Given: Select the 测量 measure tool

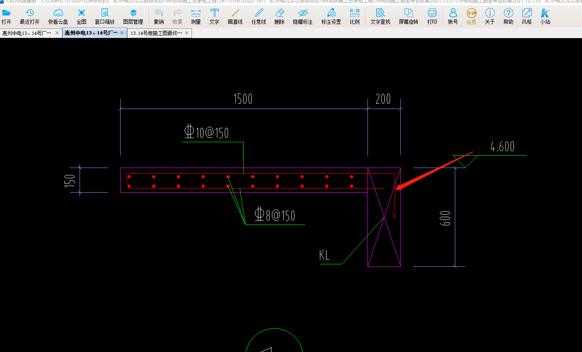Looking at the screenshot, I should [x=196, y=17].
